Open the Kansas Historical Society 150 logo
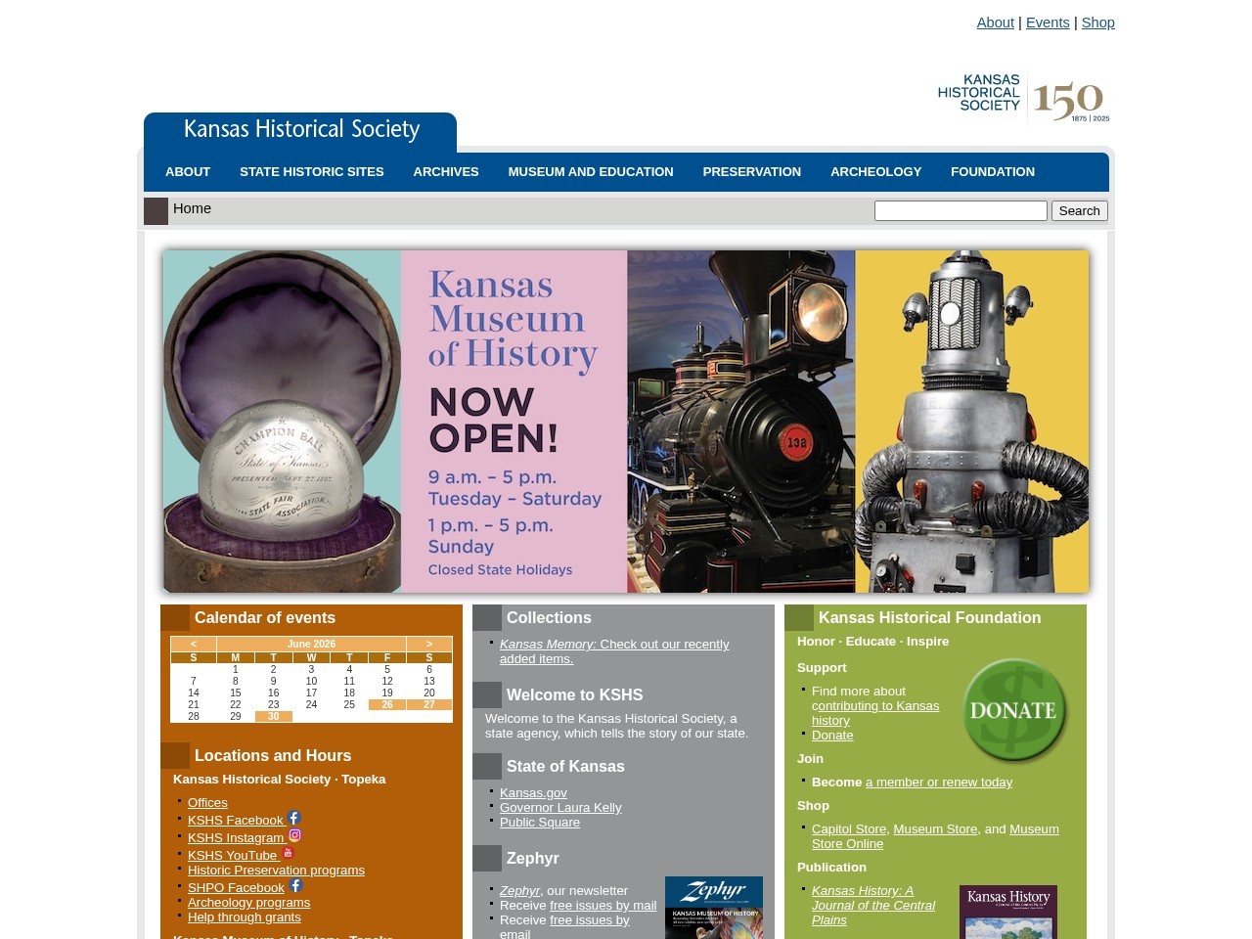 pos(1023,98)
